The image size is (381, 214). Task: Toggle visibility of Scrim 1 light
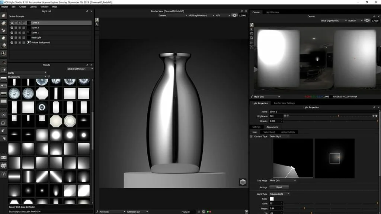[x=12, y=33]
